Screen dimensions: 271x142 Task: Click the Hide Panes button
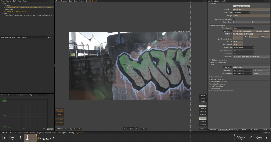coord(266,133)
